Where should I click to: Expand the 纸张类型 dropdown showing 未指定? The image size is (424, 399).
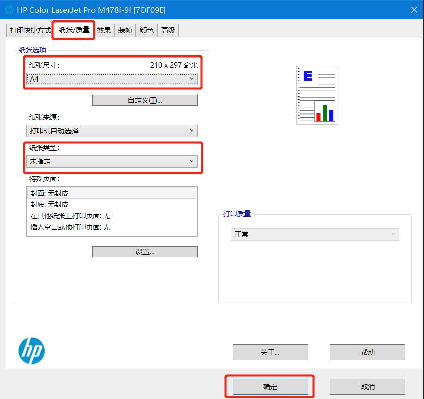(112, 161)
